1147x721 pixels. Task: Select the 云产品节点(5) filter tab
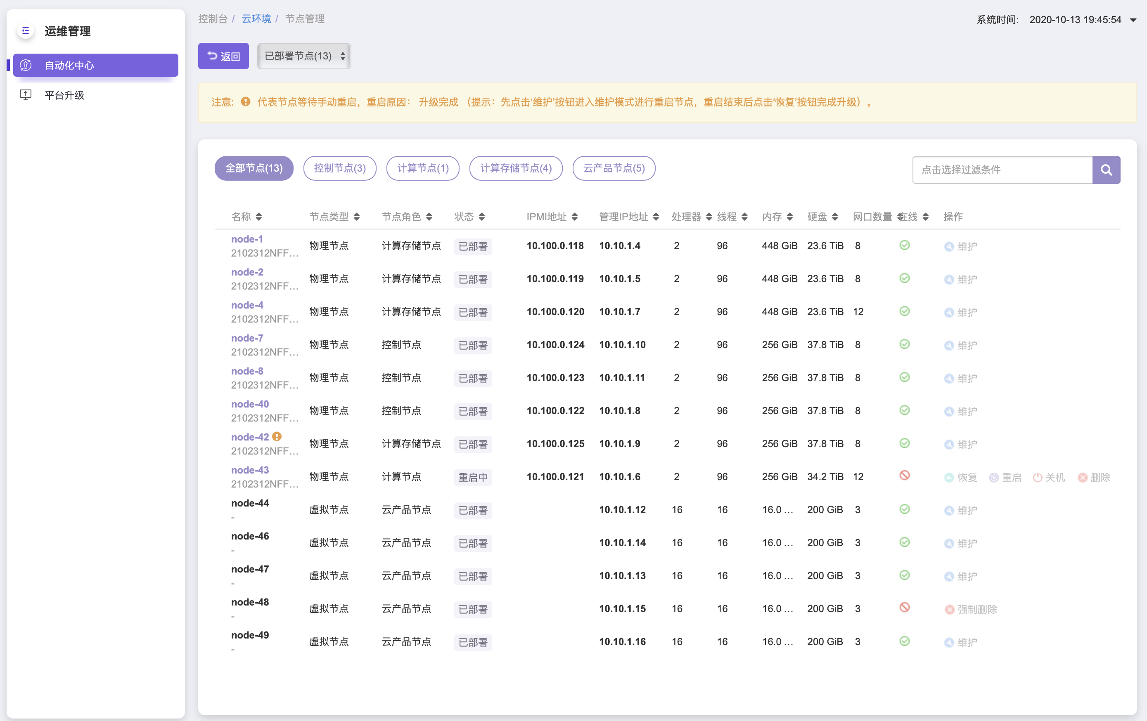click(614, 168)
